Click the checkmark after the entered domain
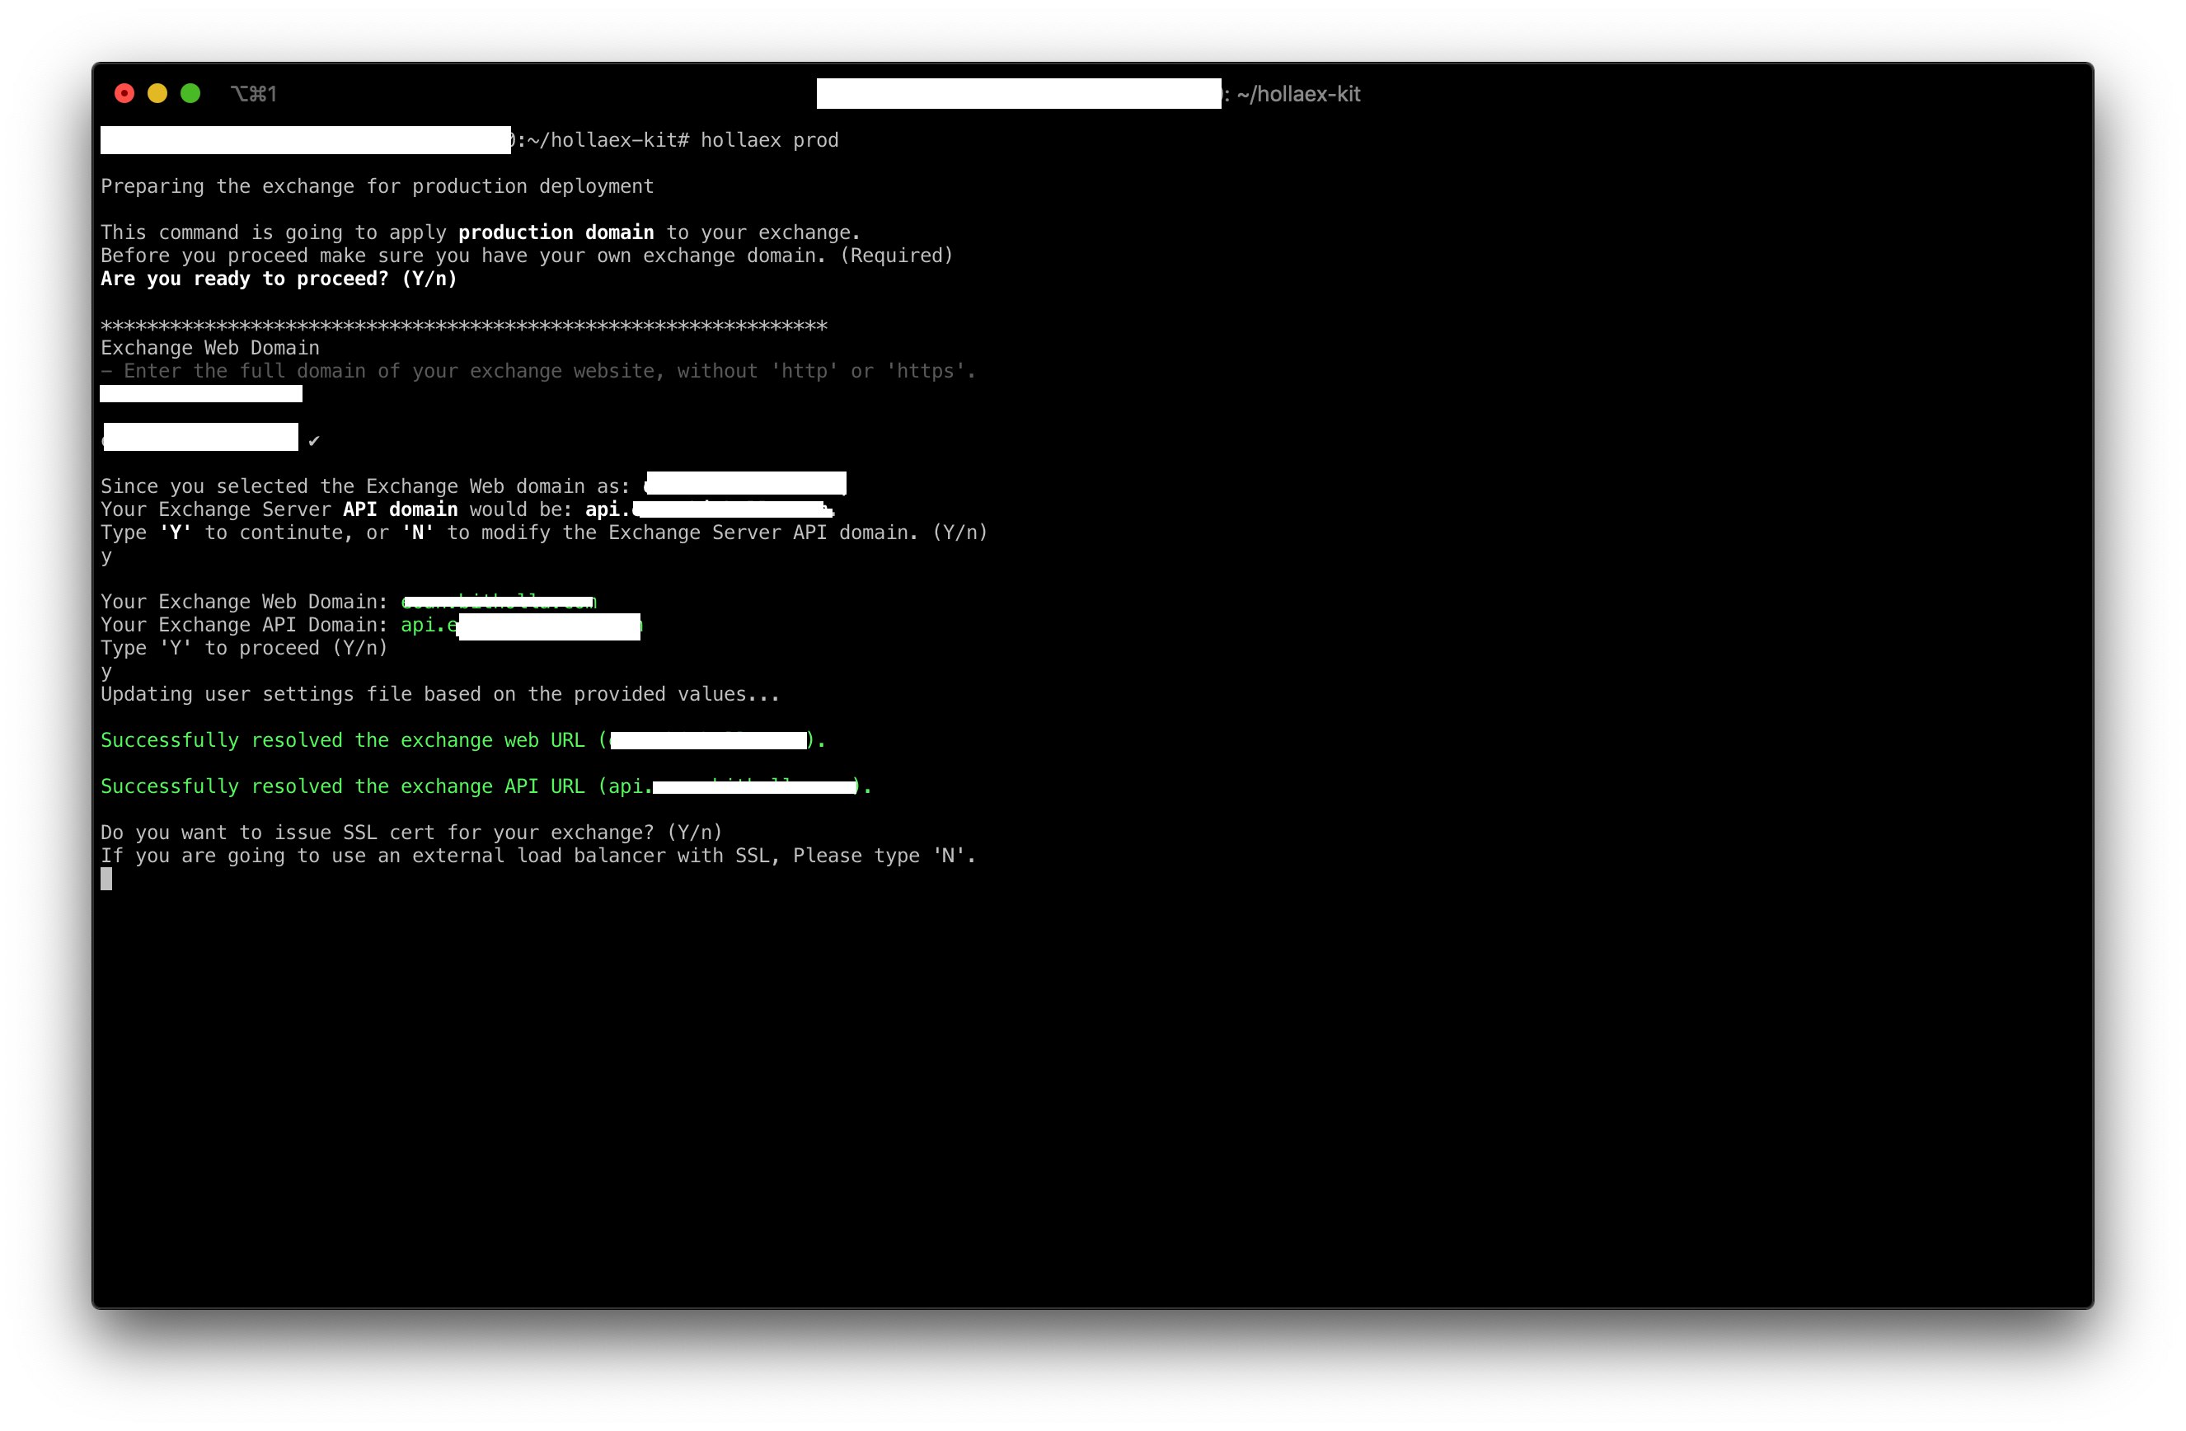The height and width of the screenshot is (1431, 2186). 314,440
